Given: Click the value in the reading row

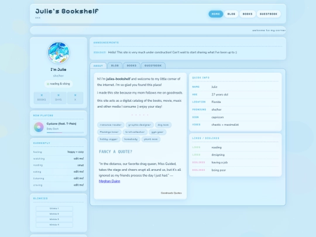Looking at the screenshot, I should coord(81,165).
